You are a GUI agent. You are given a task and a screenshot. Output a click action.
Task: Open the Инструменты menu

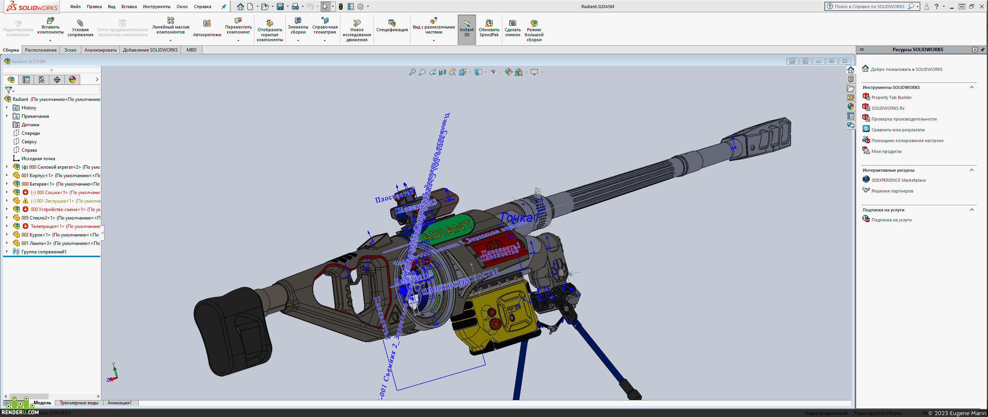coord(157,7)
